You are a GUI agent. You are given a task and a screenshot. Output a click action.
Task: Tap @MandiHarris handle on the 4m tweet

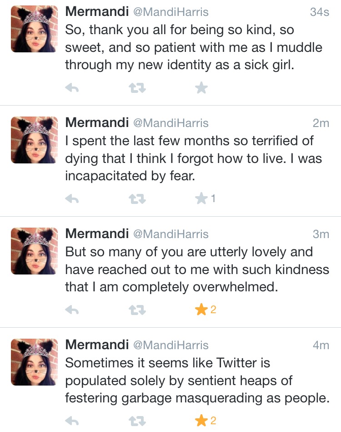[x=170, y=346]
